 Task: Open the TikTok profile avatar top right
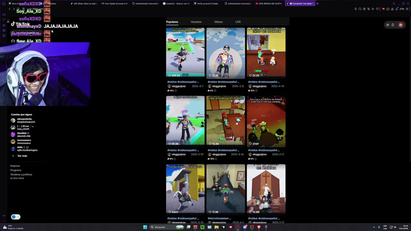coord(400,25)
